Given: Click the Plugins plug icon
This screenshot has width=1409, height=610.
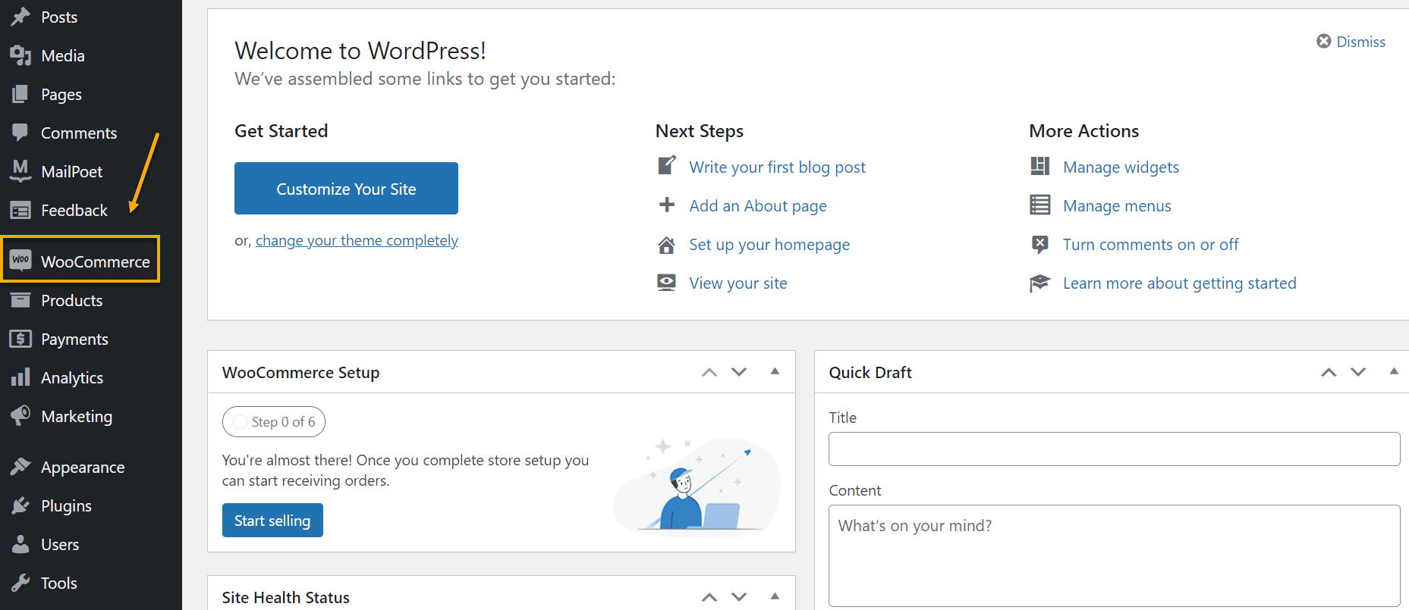Looking at the screenshot, I should click(20, 505).
